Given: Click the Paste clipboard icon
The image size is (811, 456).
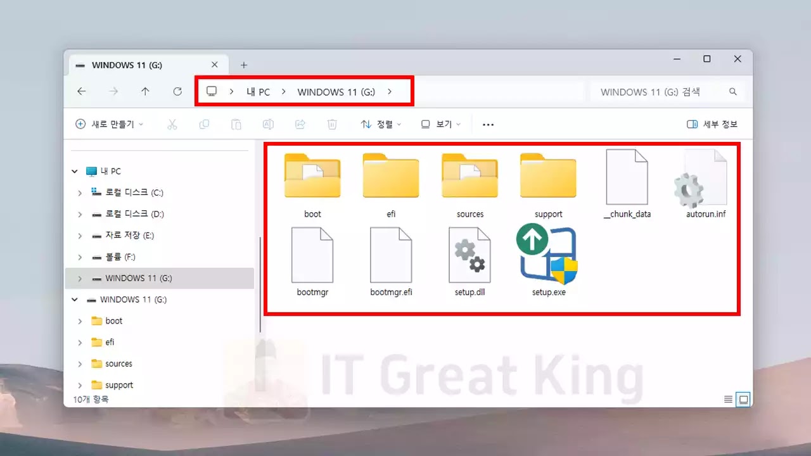Looking at the screenshot, I should click(236, 125).
